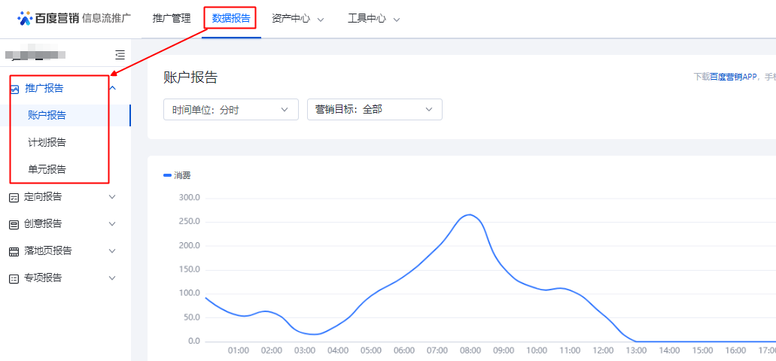The width and height of the screenshot is (776, 361).
Task: Expand the 资产中心 menu
Action: pos(297,19)
